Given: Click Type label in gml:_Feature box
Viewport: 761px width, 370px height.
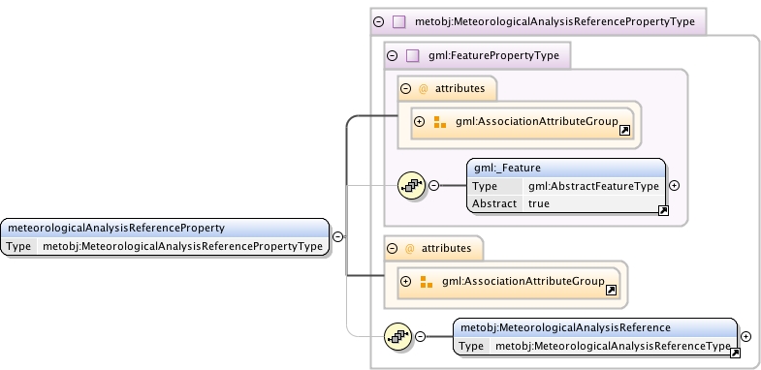Looking at the screenshot, I should point(485,186).
